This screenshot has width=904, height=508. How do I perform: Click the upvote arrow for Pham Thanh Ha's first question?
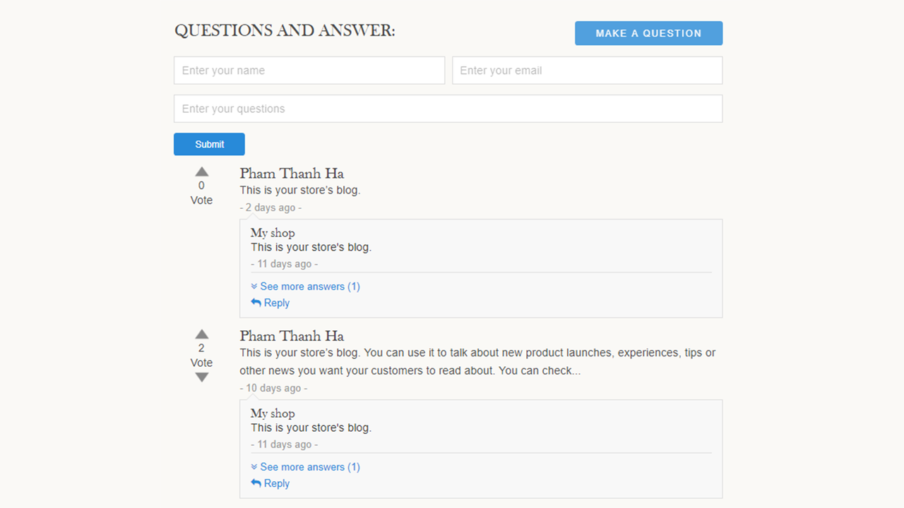click(201, 171)
